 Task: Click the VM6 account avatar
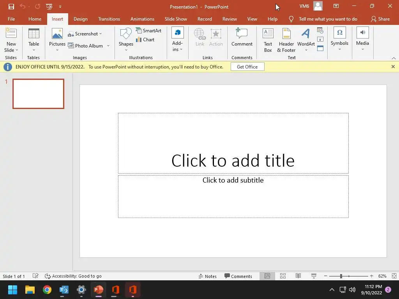pos(318,6)
